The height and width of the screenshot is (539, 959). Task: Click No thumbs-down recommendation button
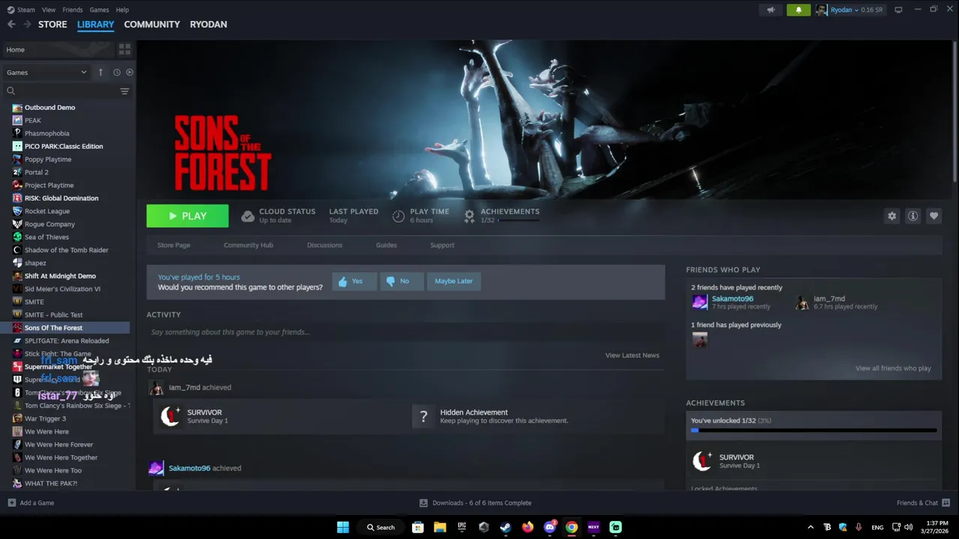pos(402,281)
